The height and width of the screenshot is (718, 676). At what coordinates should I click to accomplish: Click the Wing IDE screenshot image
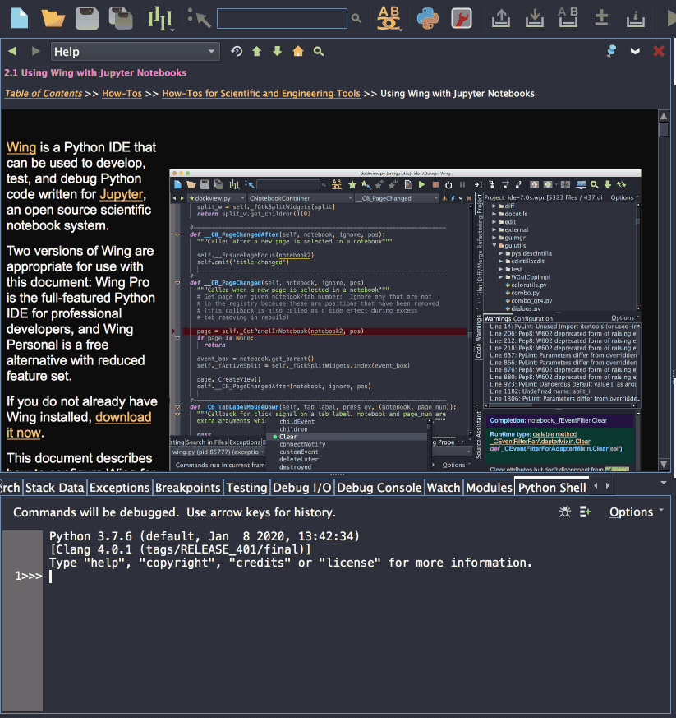click(405, 321)
